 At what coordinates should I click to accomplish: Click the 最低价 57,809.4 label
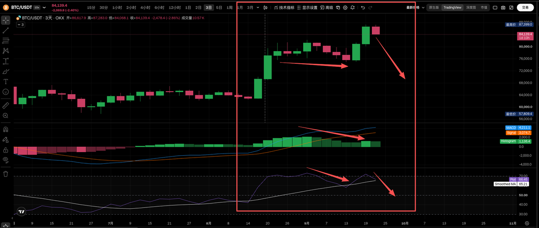coord(519,114)
